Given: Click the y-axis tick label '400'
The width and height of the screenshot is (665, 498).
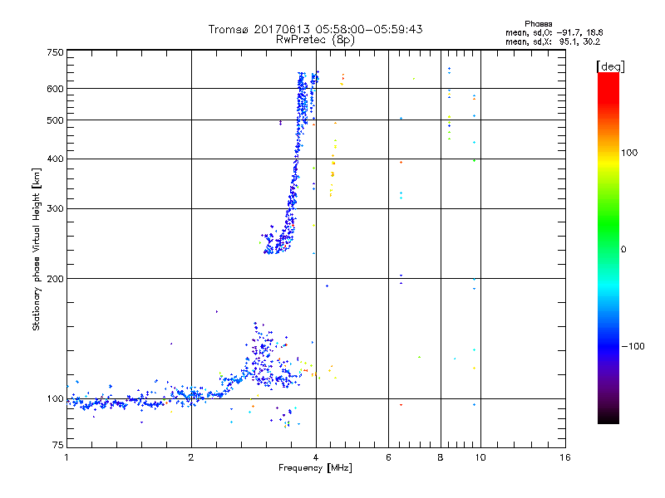Looking at the screenshot, I should [55, 159].
